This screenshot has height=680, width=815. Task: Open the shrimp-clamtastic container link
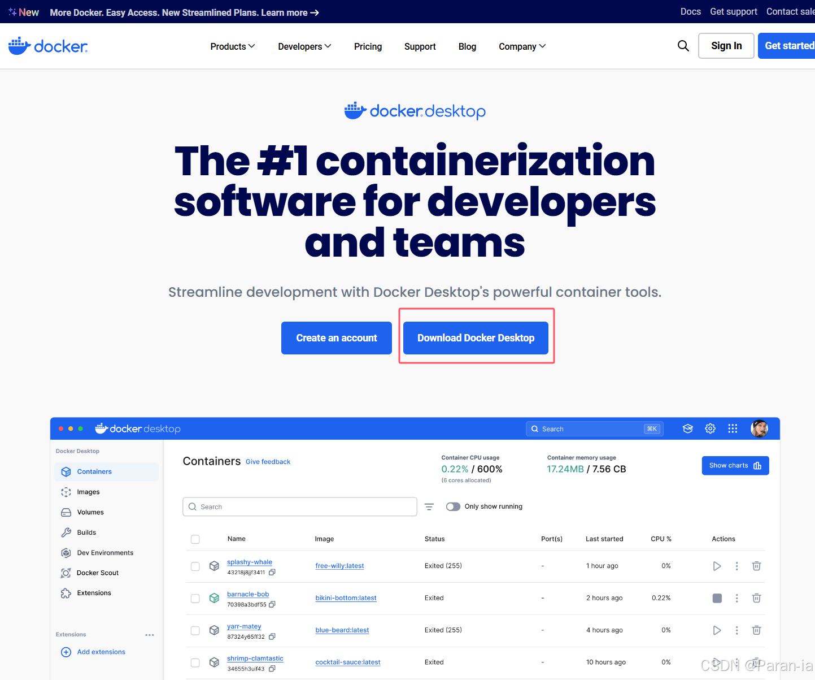tap(255, 659)
